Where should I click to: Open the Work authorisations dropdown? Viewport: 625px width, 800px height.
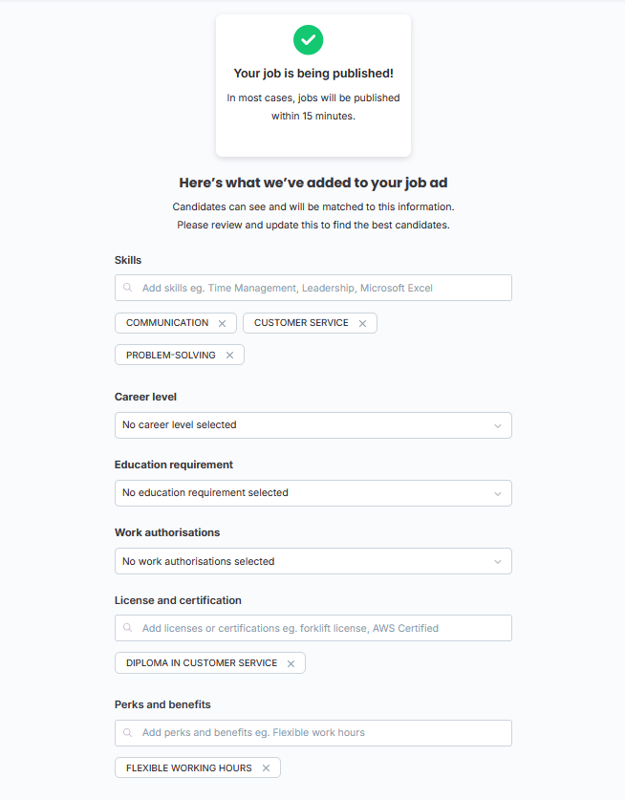313,561
